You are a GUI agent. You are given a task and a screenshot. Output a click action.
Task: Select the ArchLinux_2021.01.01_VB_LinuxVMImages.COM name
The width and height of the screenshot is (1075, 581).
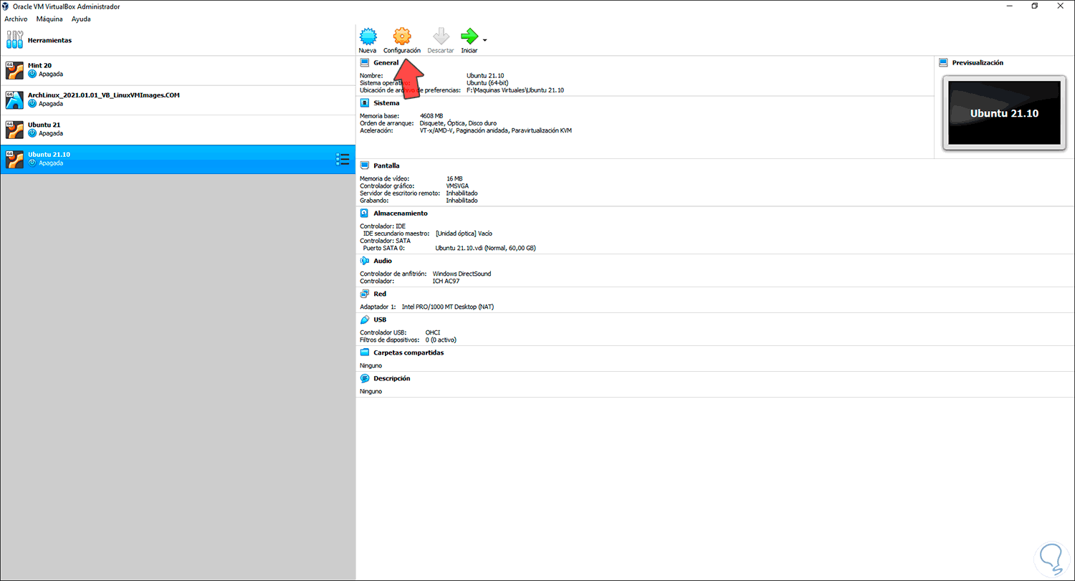(103, 95)
